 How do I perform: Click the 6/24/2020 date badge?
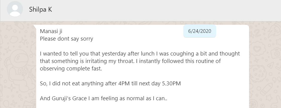click(x=200, y=31)
